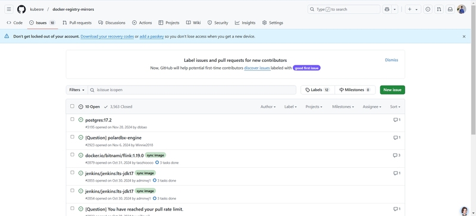Screen dimensions: 476x216
Task: Open the Filters dropdown
Action: (x=77, y=90)
